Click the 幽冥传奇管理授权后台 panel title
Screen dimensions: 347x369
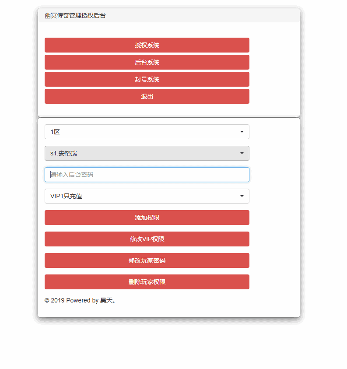point(75,15)
